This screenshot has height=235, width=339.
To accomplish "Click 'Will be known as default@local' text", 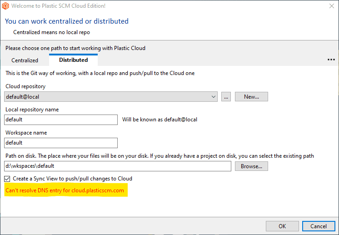I will (160, 120).
